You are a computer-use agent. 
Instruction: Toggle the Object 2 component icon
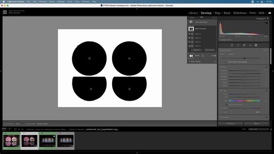tap(190, 42)
